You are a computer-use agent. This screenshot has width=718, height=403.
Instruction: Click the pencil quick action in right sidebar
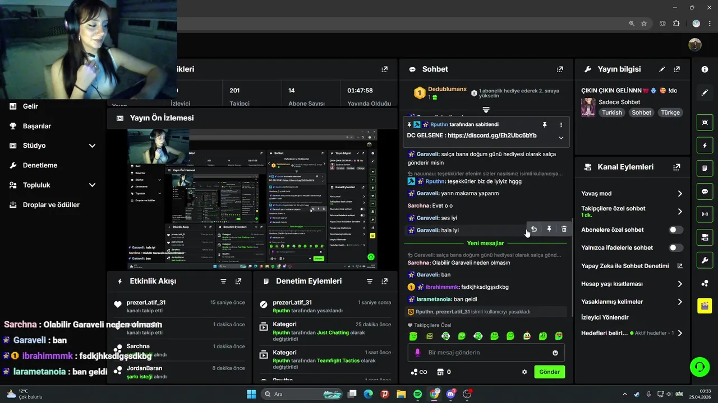click(705, 92)
